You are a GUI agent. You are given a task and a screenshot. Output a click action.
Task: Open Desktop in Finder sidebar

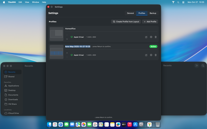pyautogui.click(x=12, y=90)
